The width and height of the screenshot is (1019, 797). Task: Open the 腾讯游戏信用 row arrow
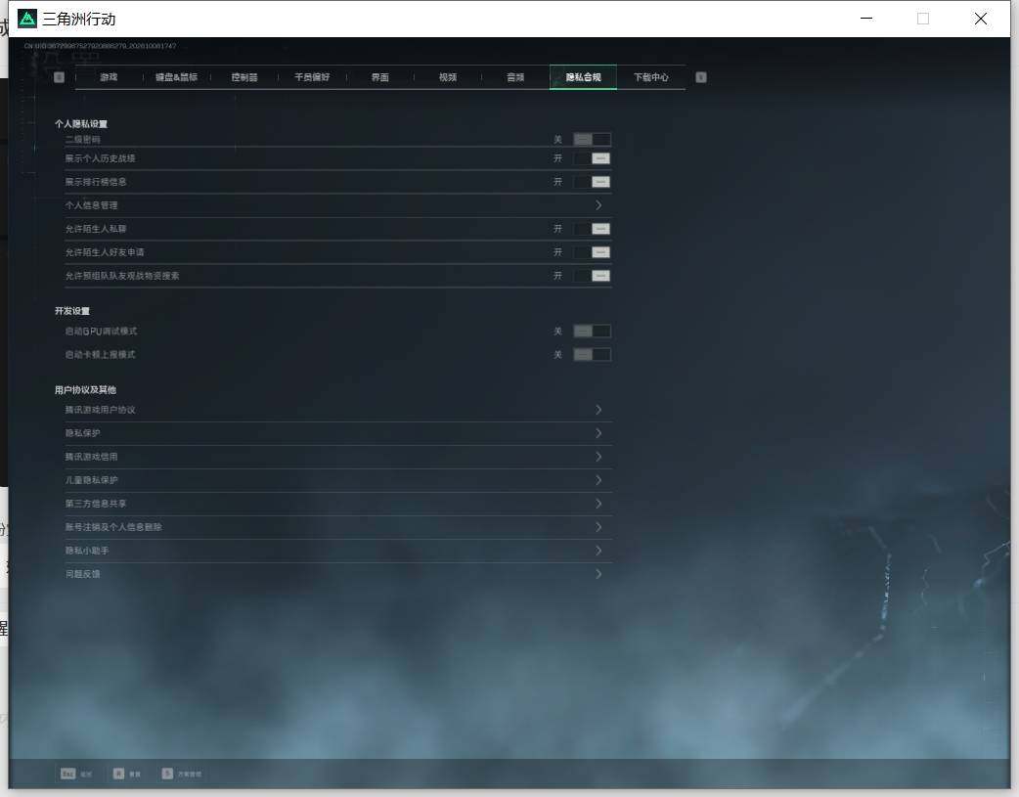598,457
